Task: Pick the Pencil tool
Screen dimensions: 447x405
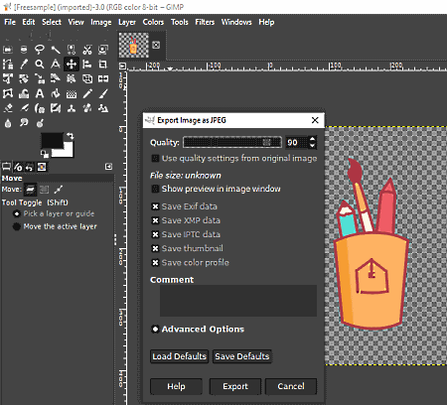Action: (87, 93)
